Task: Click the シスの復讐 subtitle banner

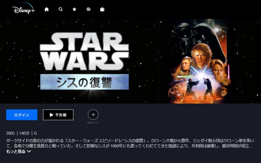Action: click(x=84, y=82)
